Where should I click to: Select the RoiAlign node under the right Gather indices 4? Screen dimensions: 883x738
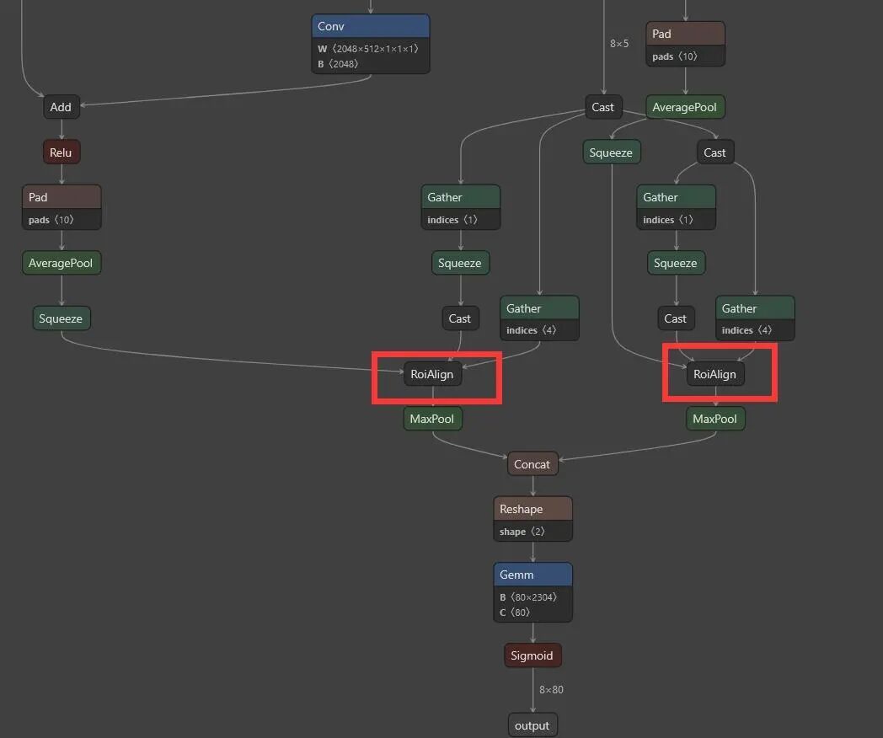pos(715,374)
